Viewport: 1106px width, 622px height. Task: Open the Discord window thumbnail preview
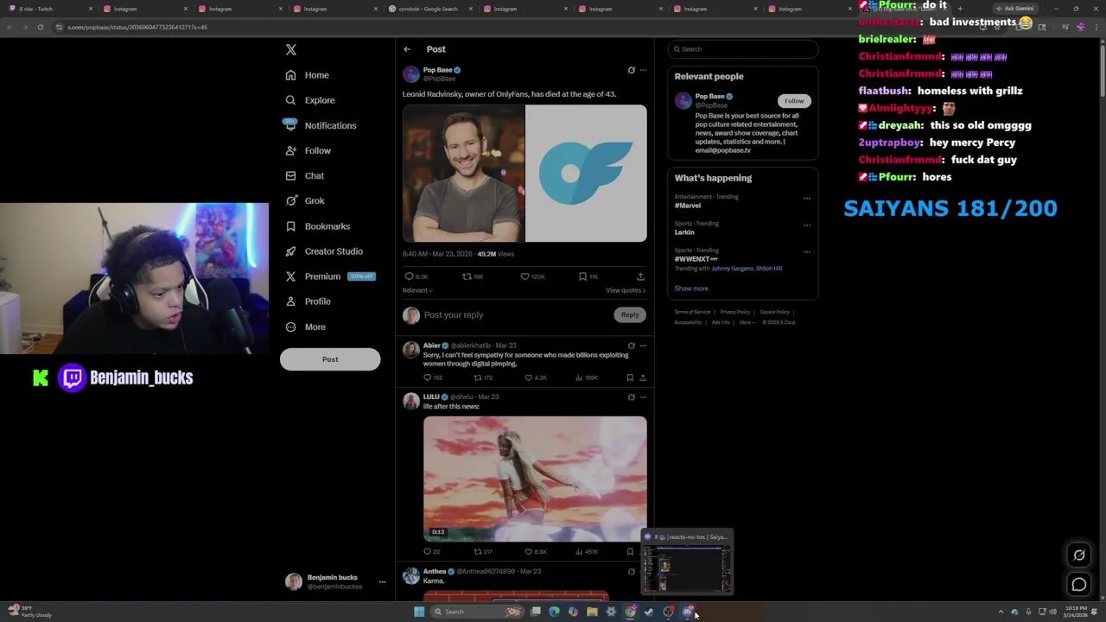pos(687,562)
